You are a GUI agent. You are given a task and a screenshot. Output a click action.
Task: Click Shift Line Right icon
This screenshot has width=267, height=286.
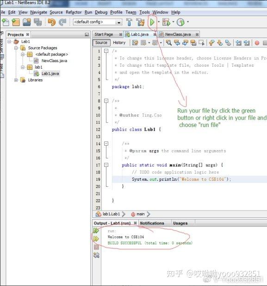point(247,43)
